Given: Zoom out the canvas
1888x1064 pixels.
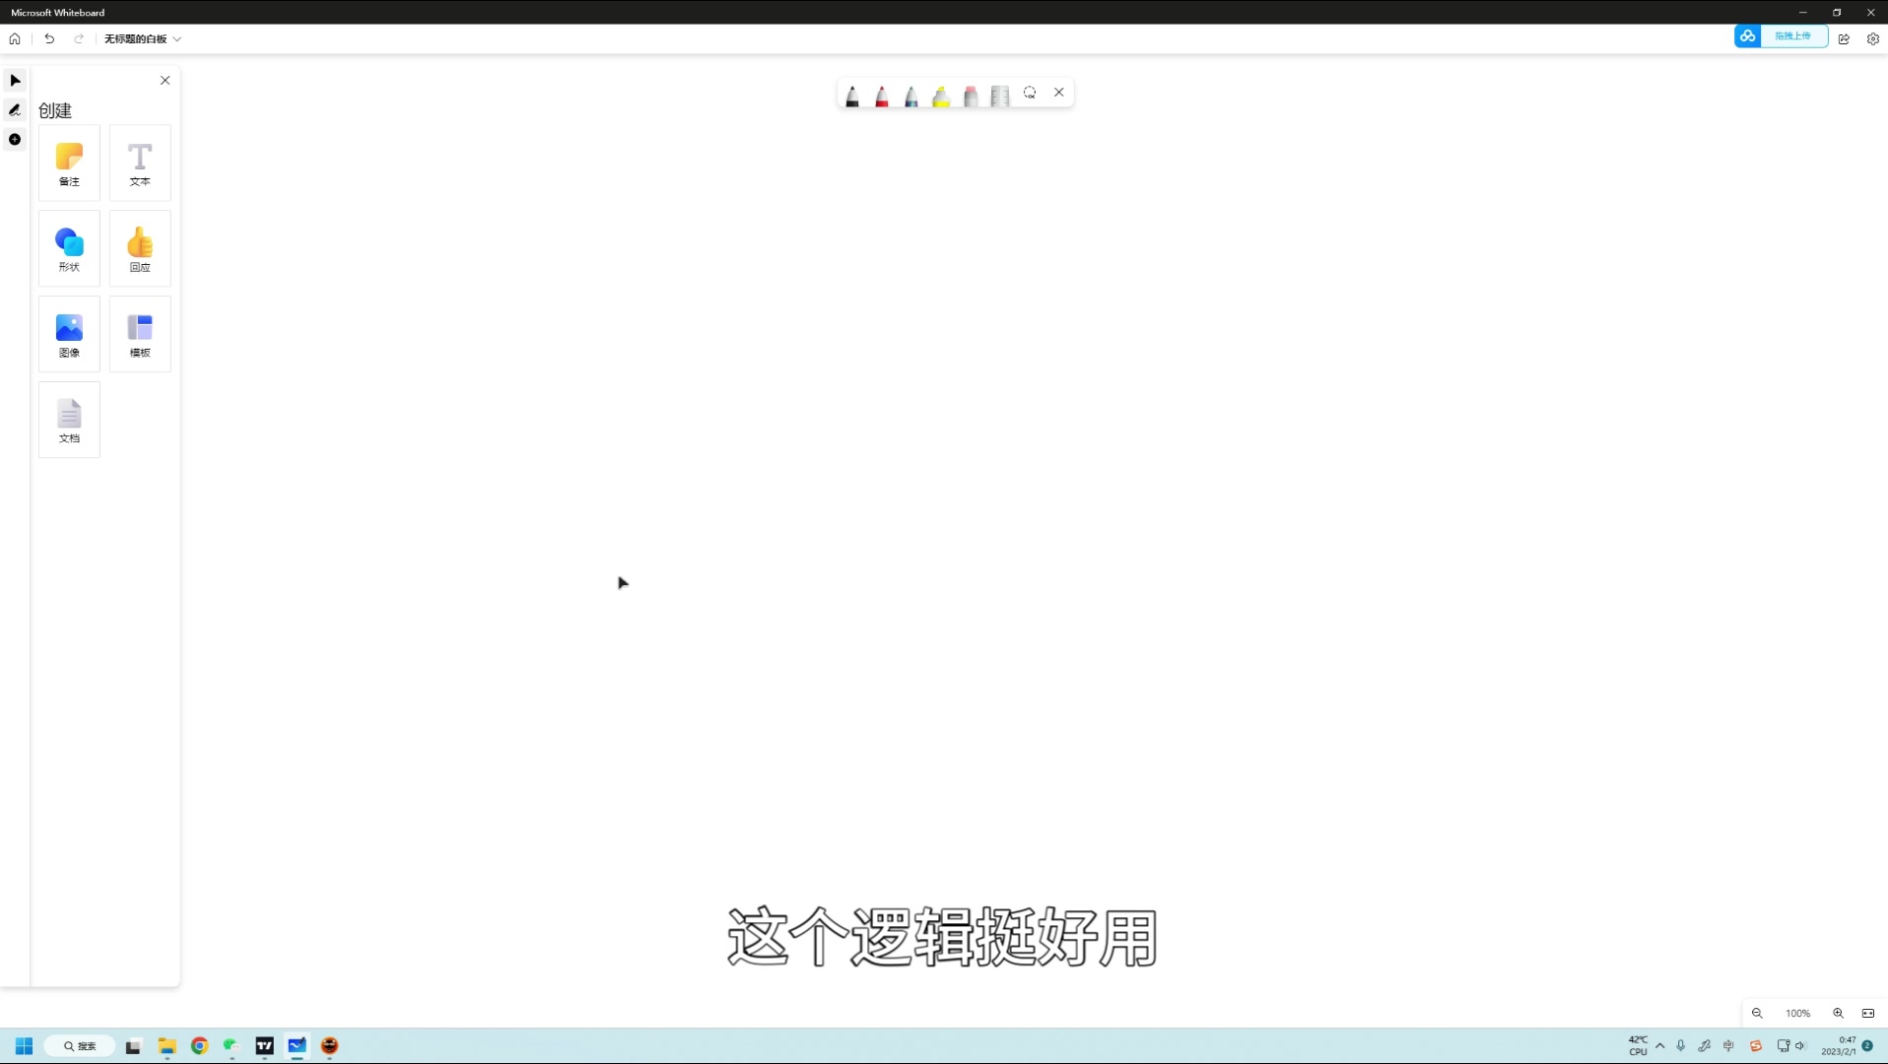Looking at the screenshot, I should pos(1757,1014).
